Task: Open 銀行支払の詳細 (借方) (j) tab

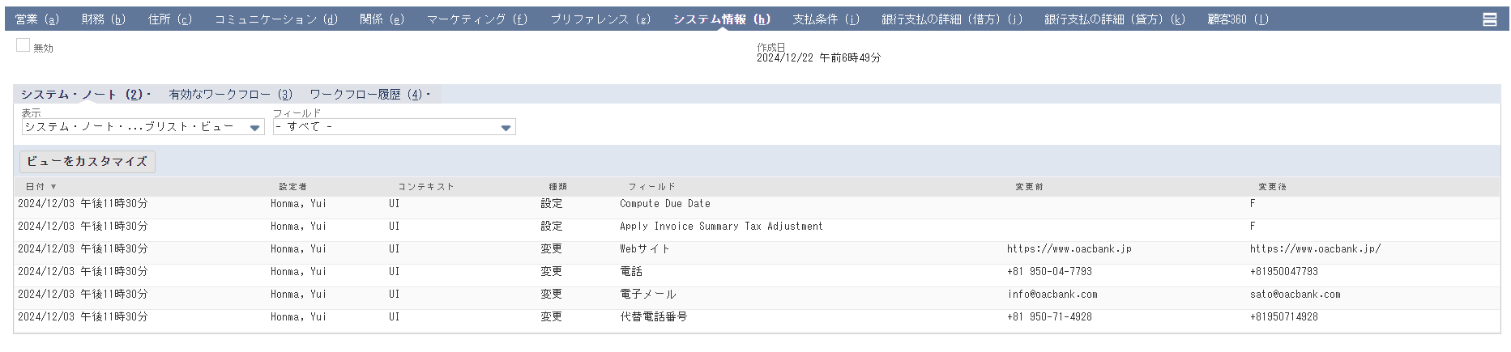Action: pos(952,19)
